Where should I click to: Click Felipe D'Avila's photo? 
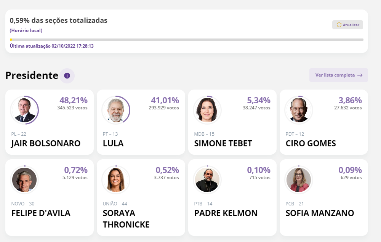(x=24, y=180)
